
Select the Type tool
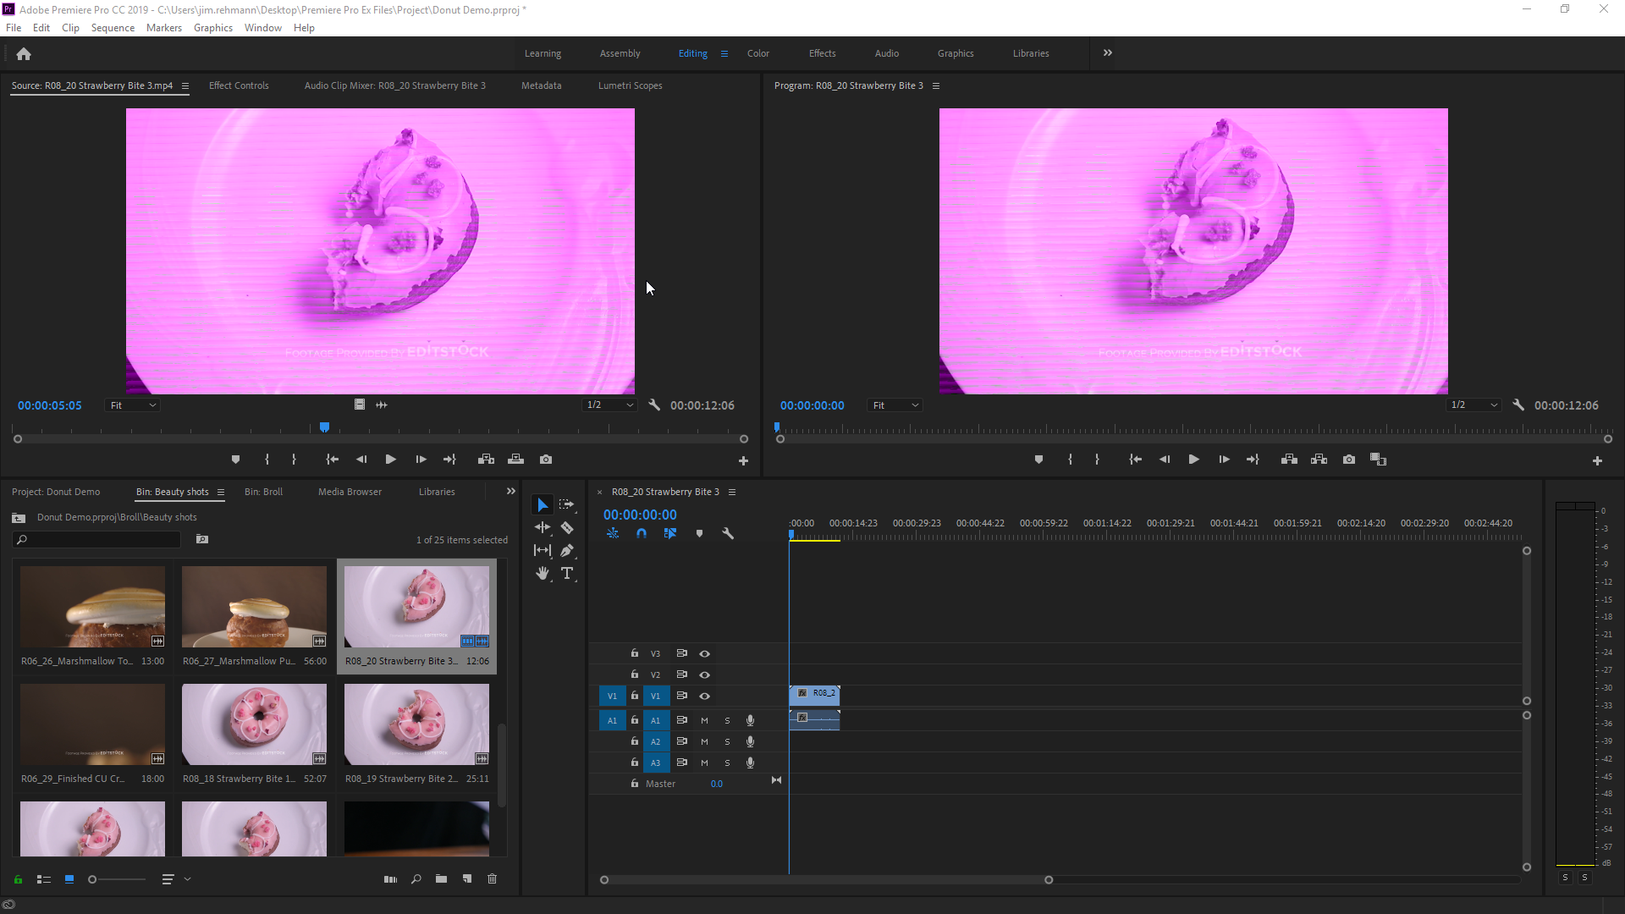(567, 574)
